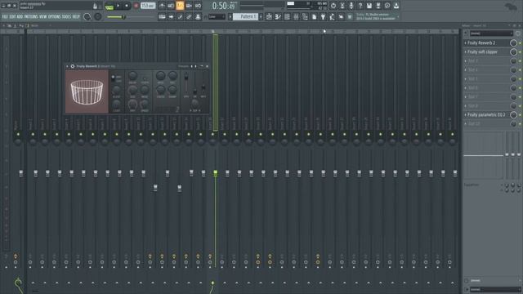Open the FILE menu
The width and height of the screenshot is (523, 294).
[x=5, y=16]
